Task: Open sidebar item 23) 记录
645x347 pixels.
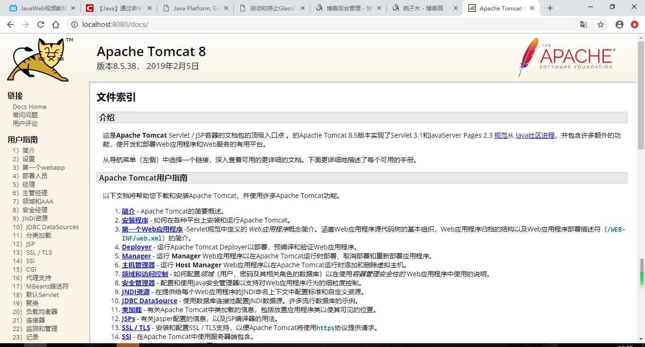Action: point(25,337)
